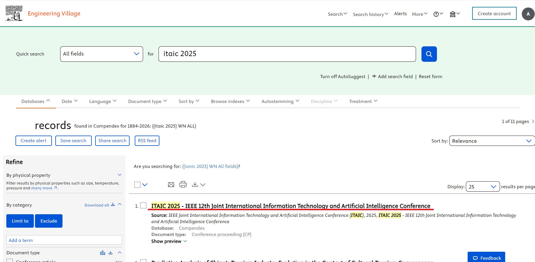Open the Search history menu

coord(370,14)
